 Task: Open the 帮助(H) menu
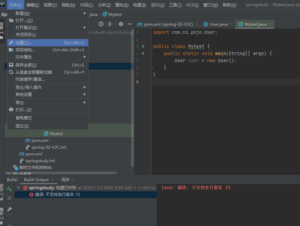pos(229,5)
